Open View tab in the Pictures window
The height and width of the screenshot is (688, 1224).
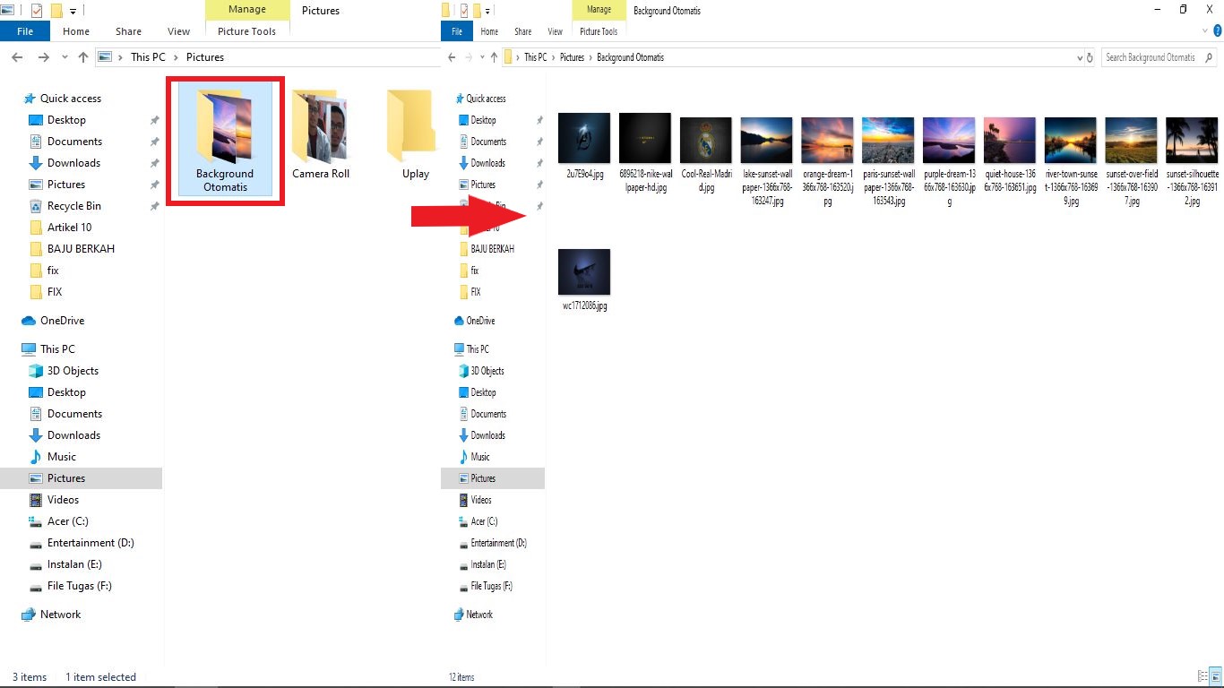[x=179, y=31]
